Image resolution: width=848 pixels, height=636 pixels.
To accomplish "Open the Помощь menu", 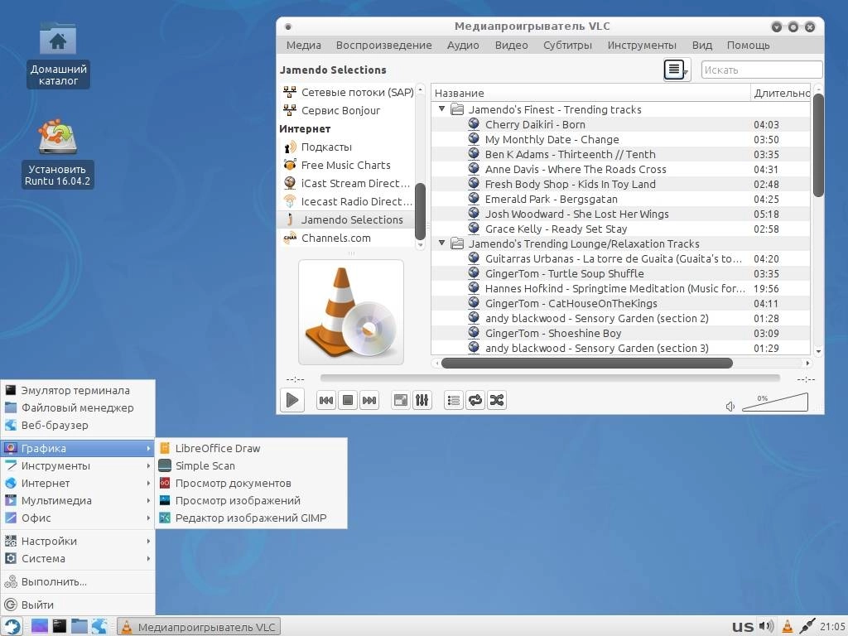I will tap(748, 46).
